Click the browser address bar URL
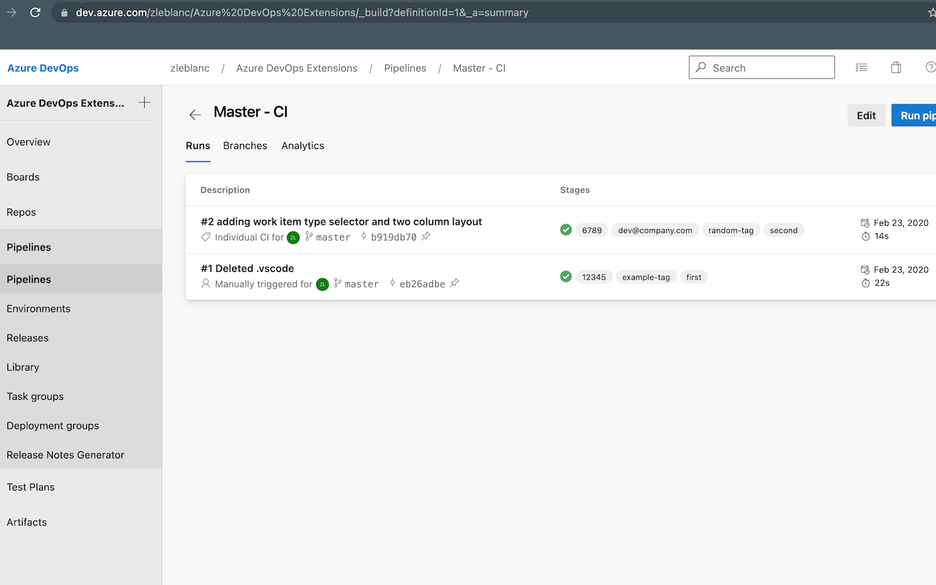 pyautogui.click(x=302, y=12)
